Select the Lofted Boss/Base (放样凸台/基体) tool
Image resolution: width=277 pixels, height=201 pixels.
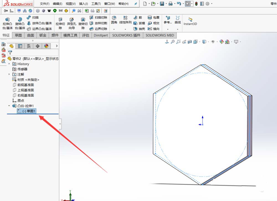pos(40,23)
